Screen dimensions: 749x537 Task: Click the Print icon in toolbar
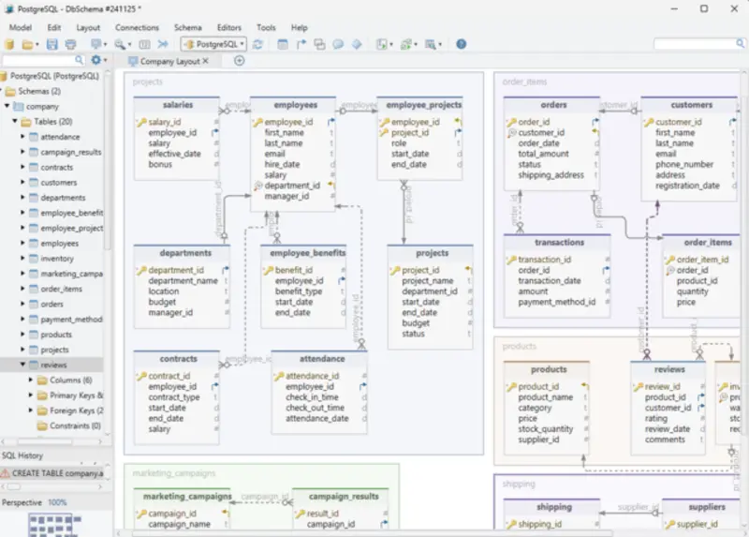point(70,44)
